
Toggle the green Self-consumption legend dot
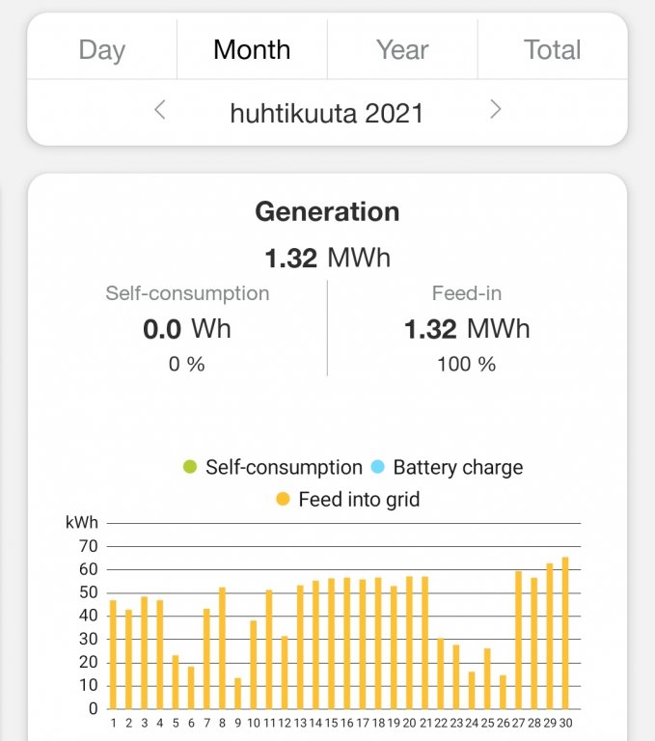(x=189, y=468)
